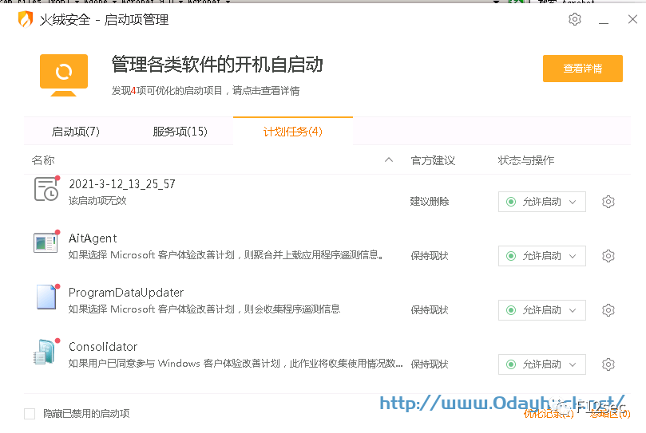Open gear settings for 2021-3-12_13_25_57 row
This screenshot has width=646, height=433.
(x=608, y=202)
